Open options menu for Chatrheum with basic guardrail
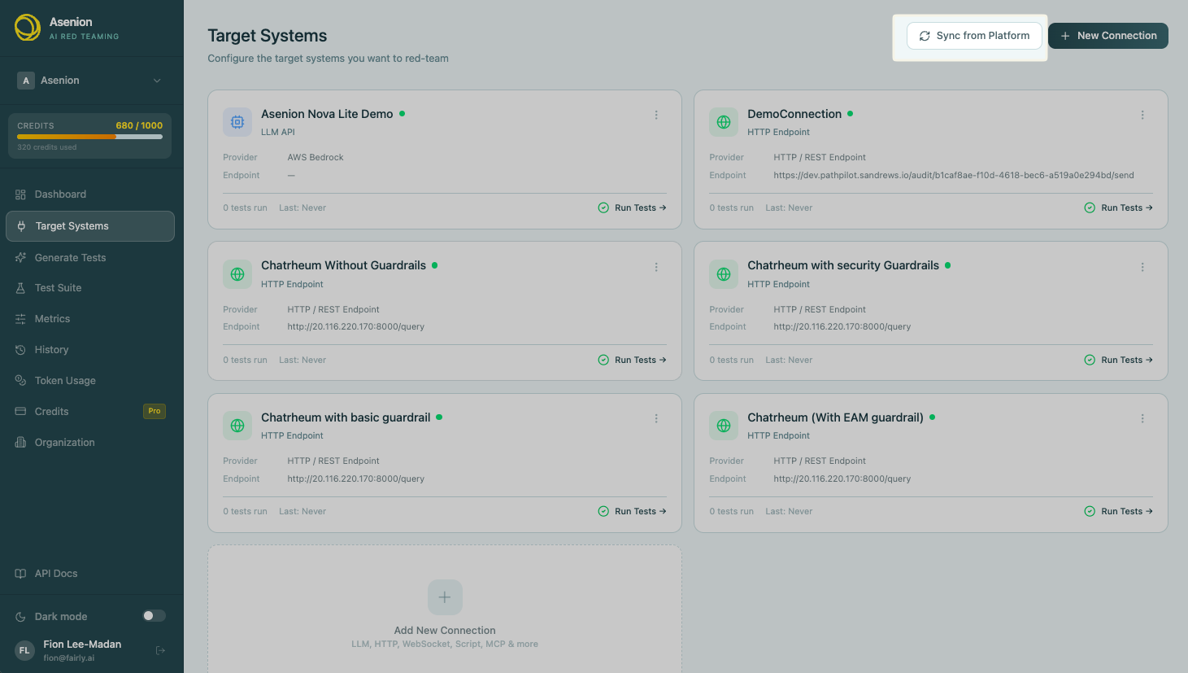The height and width of the screenshot is (673, 1188). [x=656, y=418]
